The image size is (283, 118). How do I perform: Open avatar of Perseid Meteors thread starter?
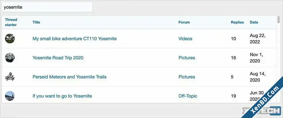(x=10, y=77)
